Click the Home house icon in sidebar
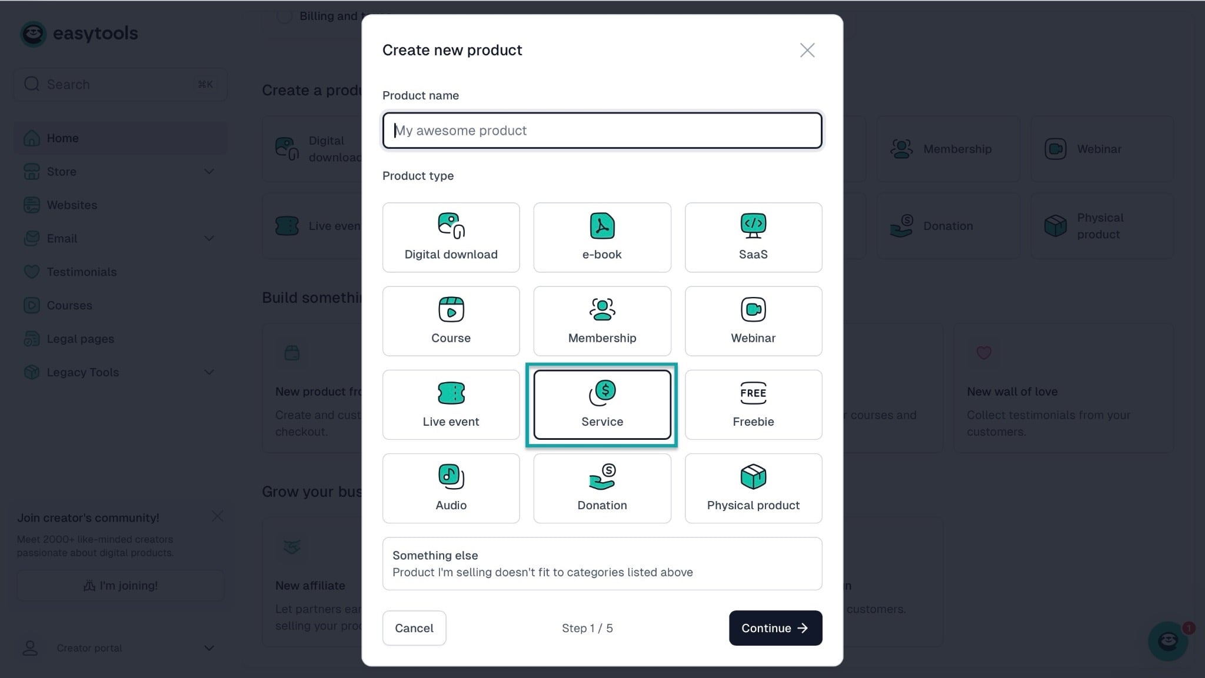 click(x=32, y=138)
